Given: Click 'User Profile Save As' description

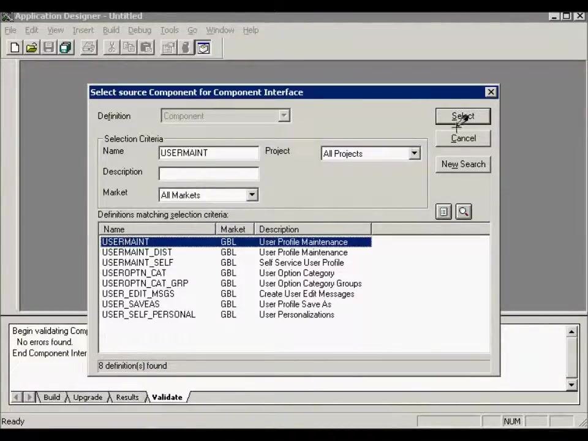Looking at the screenshot, I should point(295,304).
